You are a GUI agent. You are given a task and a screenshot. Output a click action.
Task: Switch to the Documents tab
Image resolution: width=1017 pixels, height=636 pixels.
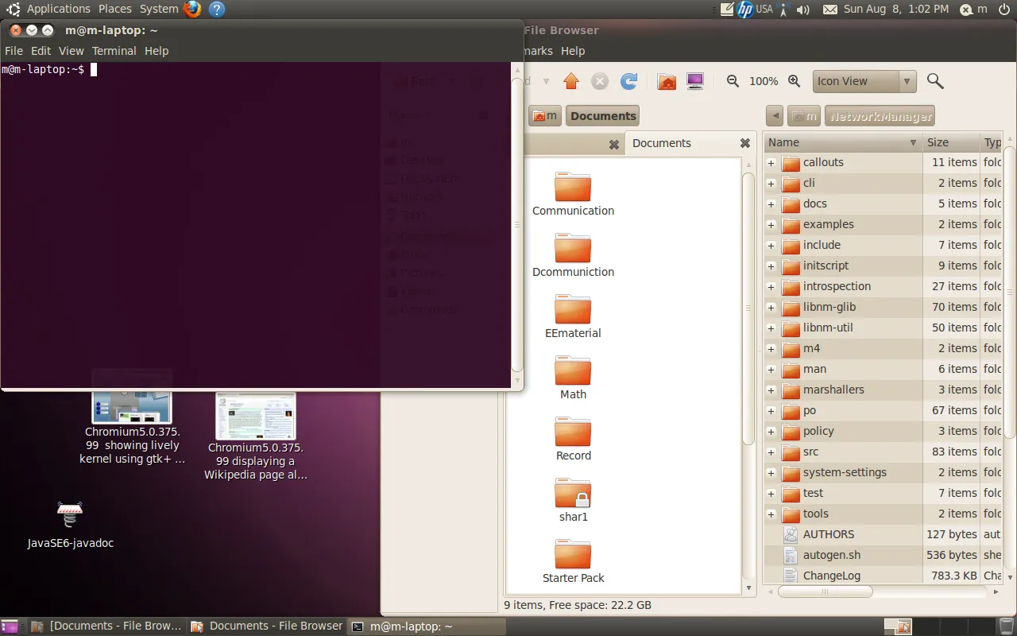click(662, 144)
